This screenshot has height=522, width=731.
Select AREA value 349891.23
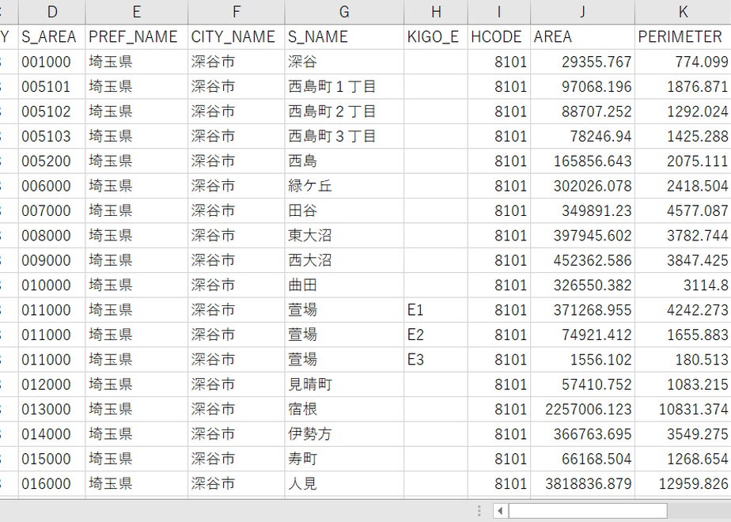(582, 210)
